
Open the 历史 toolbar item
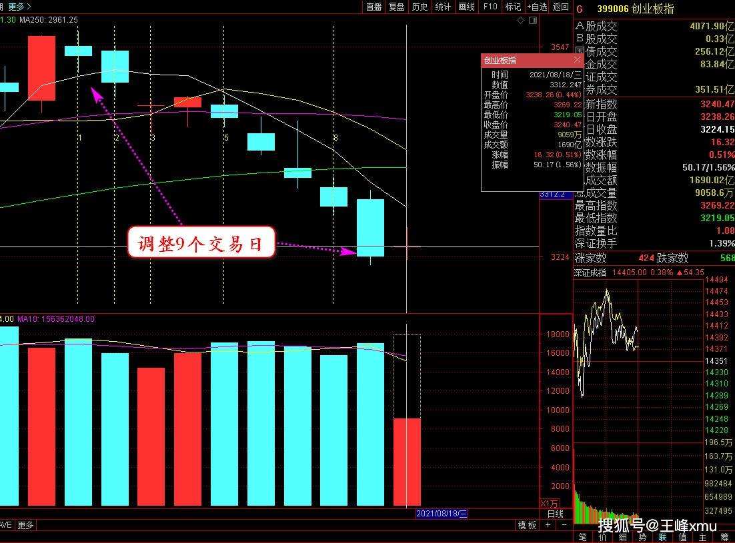(420, 7)
